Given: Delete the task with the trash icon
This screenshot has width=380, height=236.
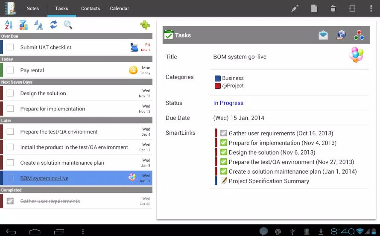Looking at the screenshot, I should 333,9.
